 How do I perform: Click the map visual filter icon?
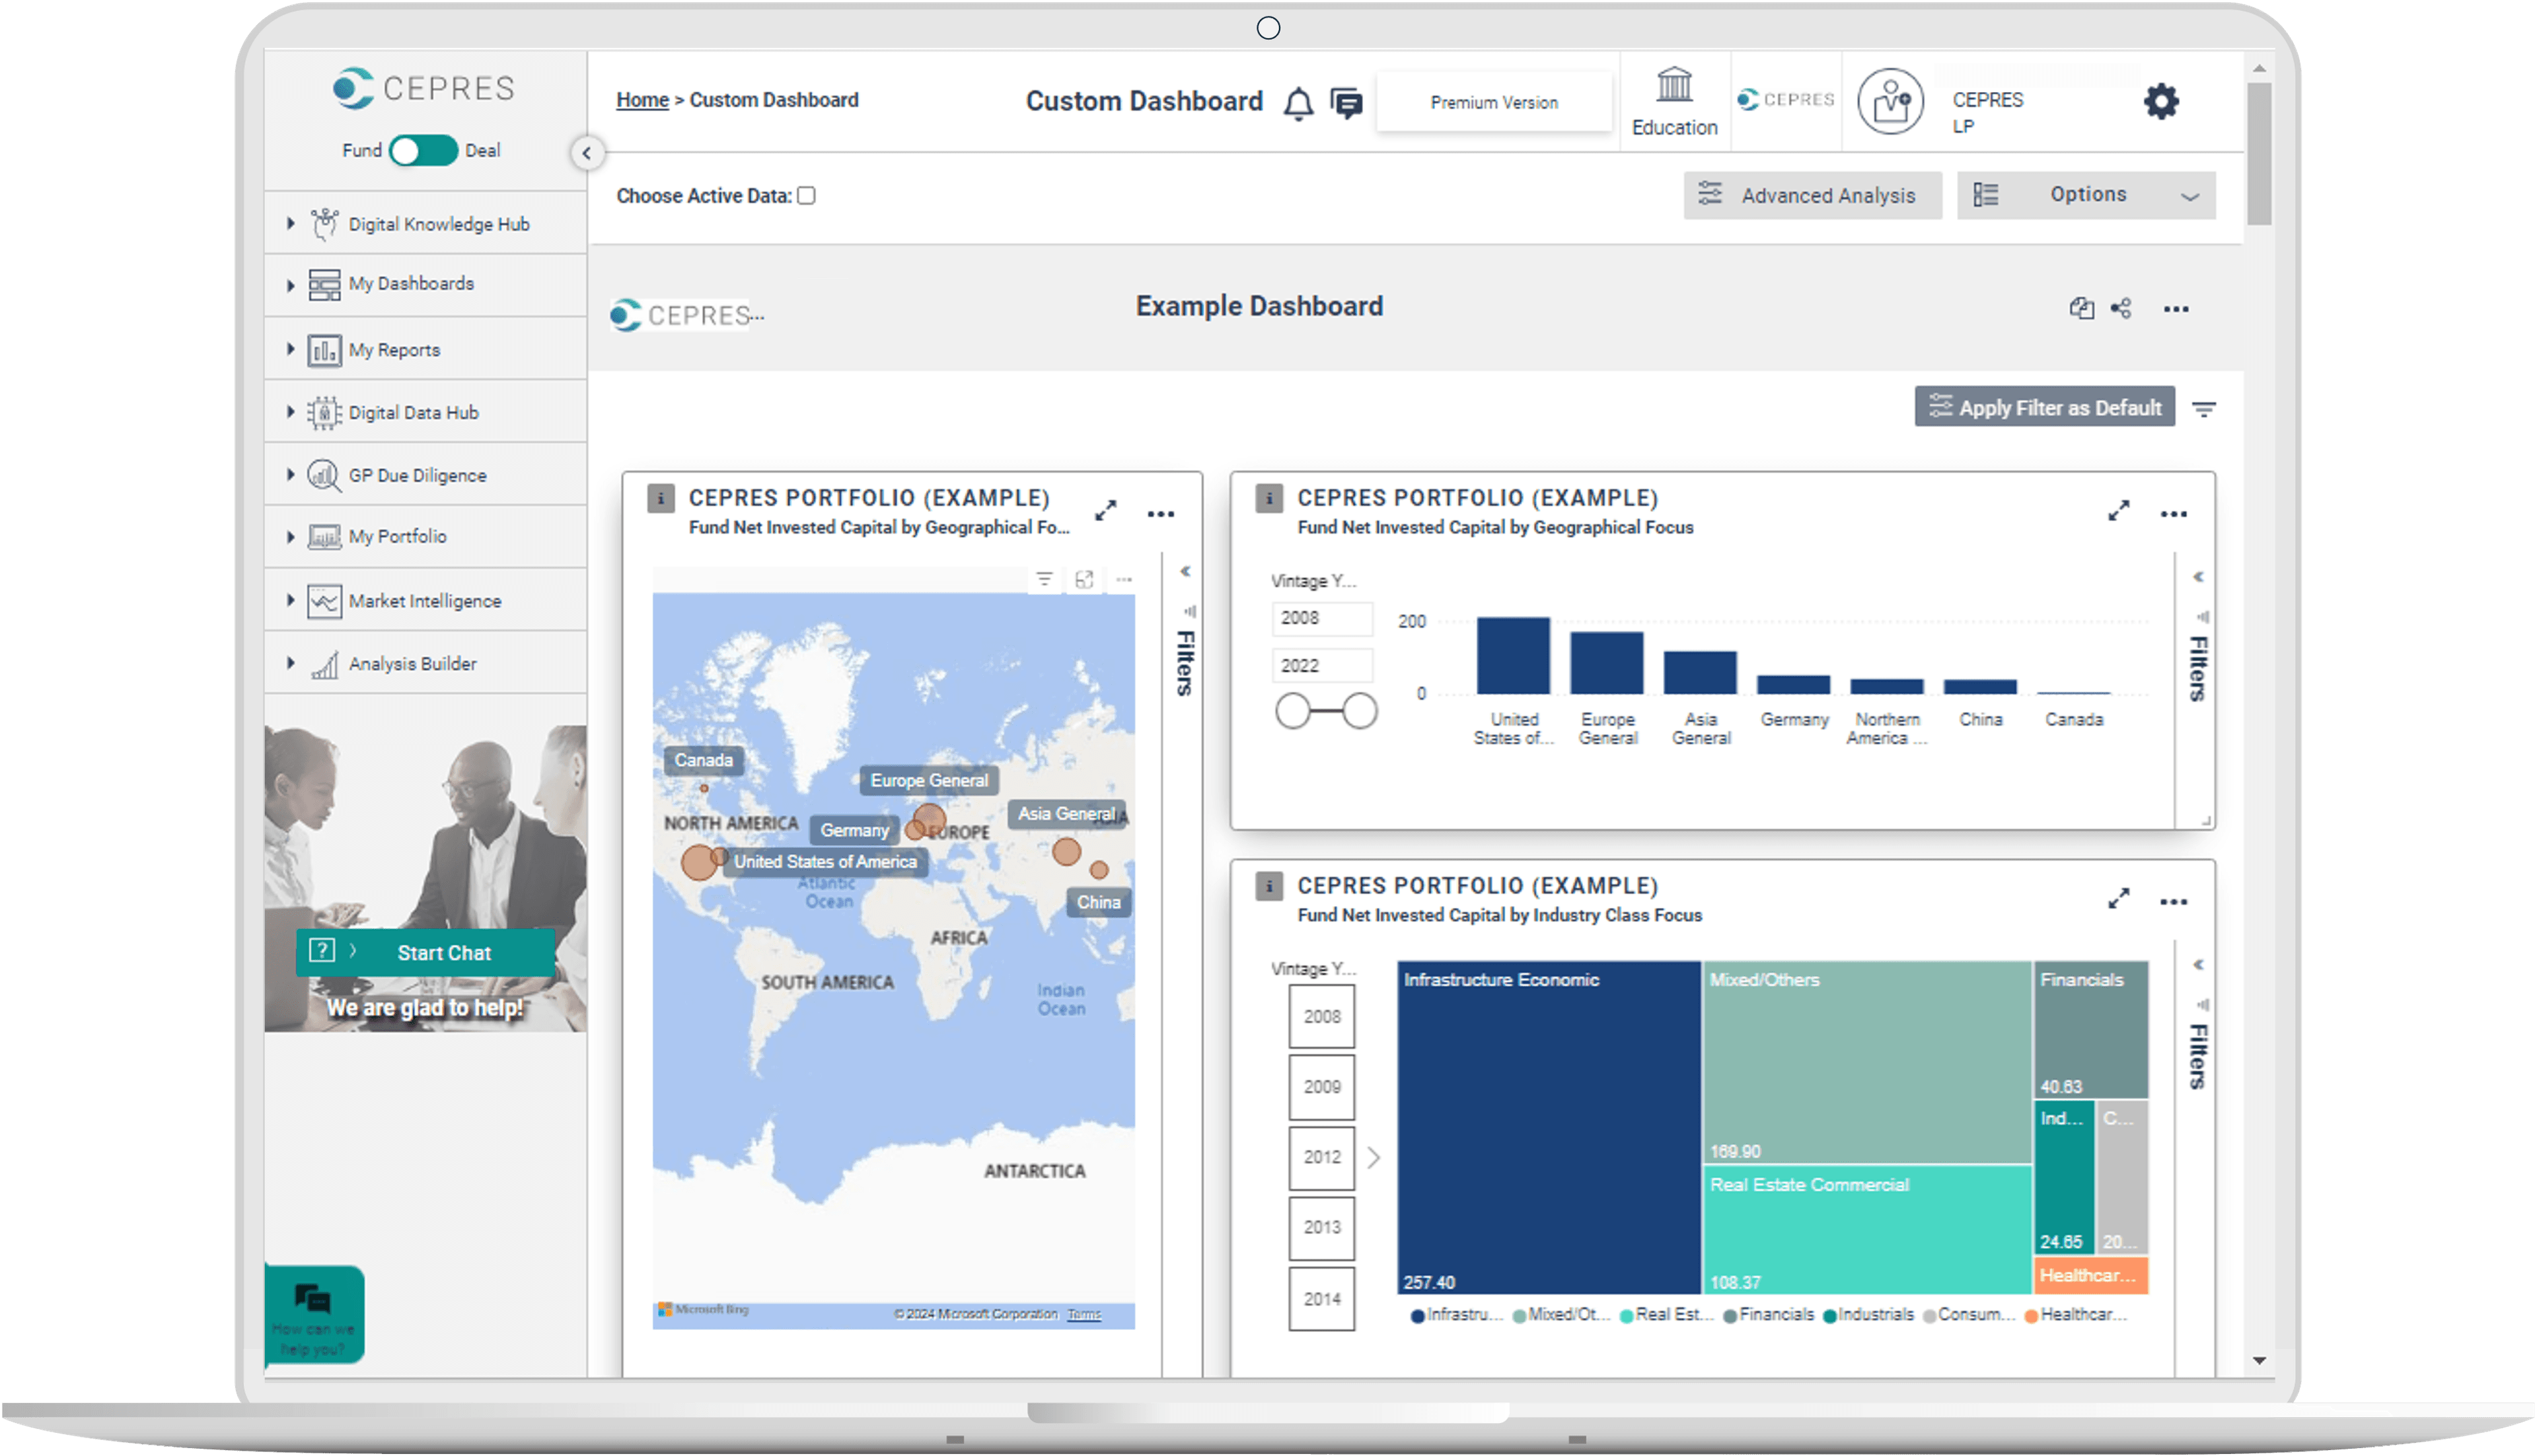1043,579
